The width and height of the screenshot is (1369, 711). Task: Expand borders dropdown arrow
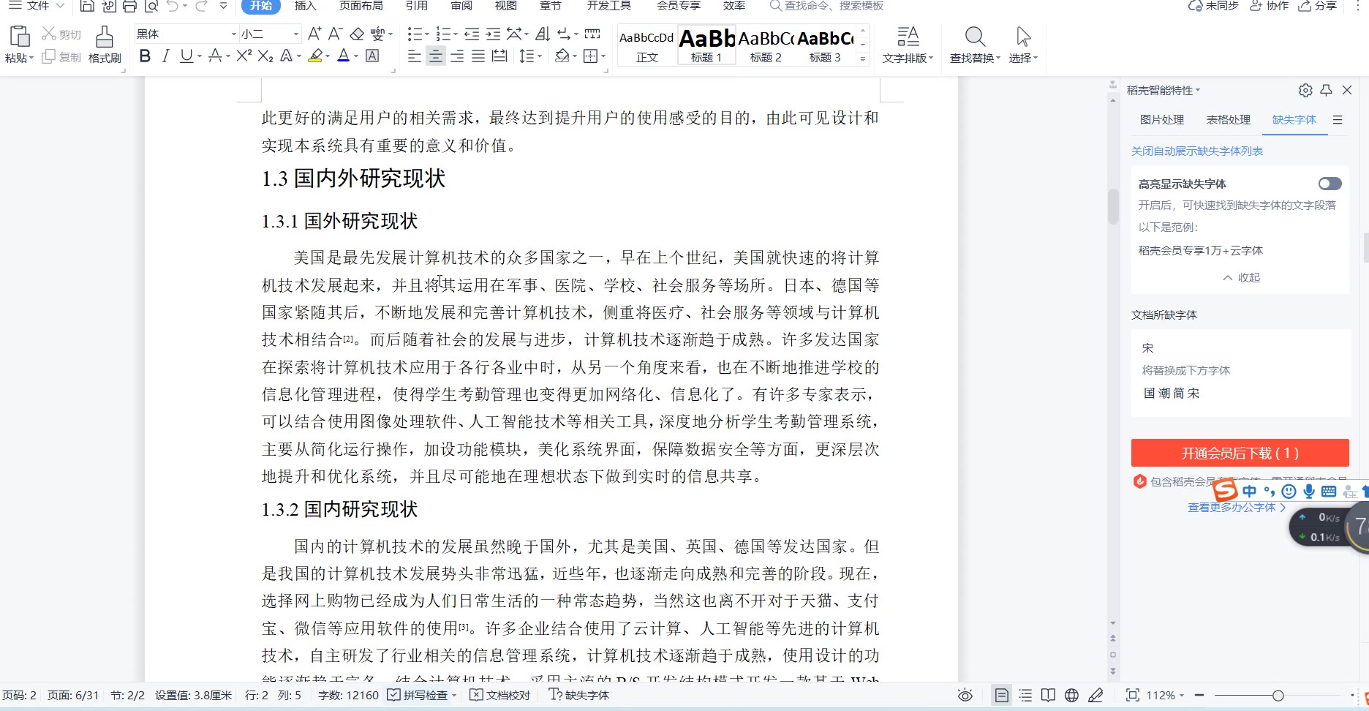tap(603, 56)
